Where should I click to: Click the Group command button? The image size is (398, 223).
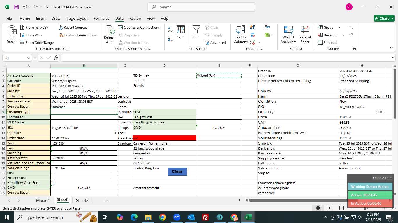point(326,27)
